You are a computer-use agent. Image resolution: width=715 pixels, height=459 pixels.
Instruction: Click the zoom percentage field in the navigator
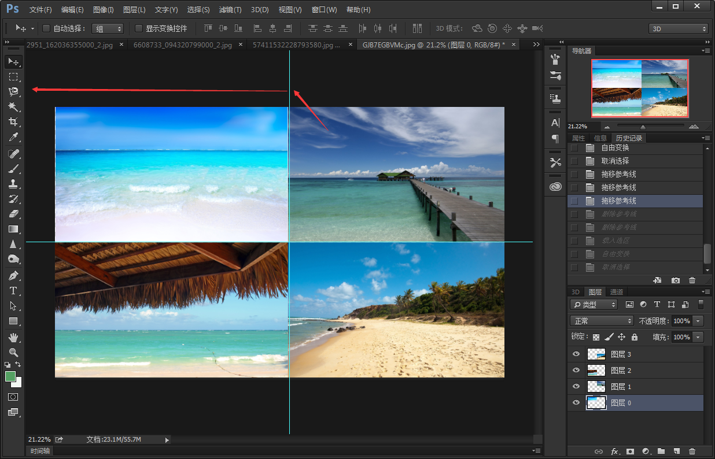coord(578,126)
